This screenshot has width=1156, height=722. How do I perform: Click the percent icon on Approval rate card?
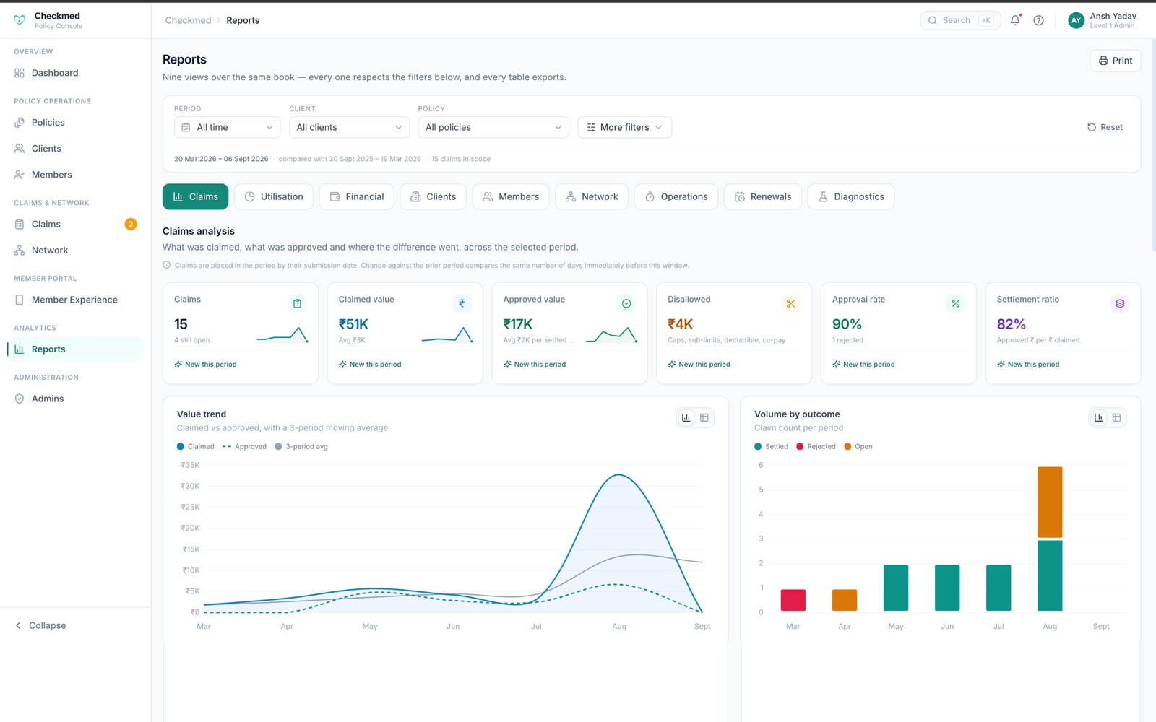(x=955, y=304)
